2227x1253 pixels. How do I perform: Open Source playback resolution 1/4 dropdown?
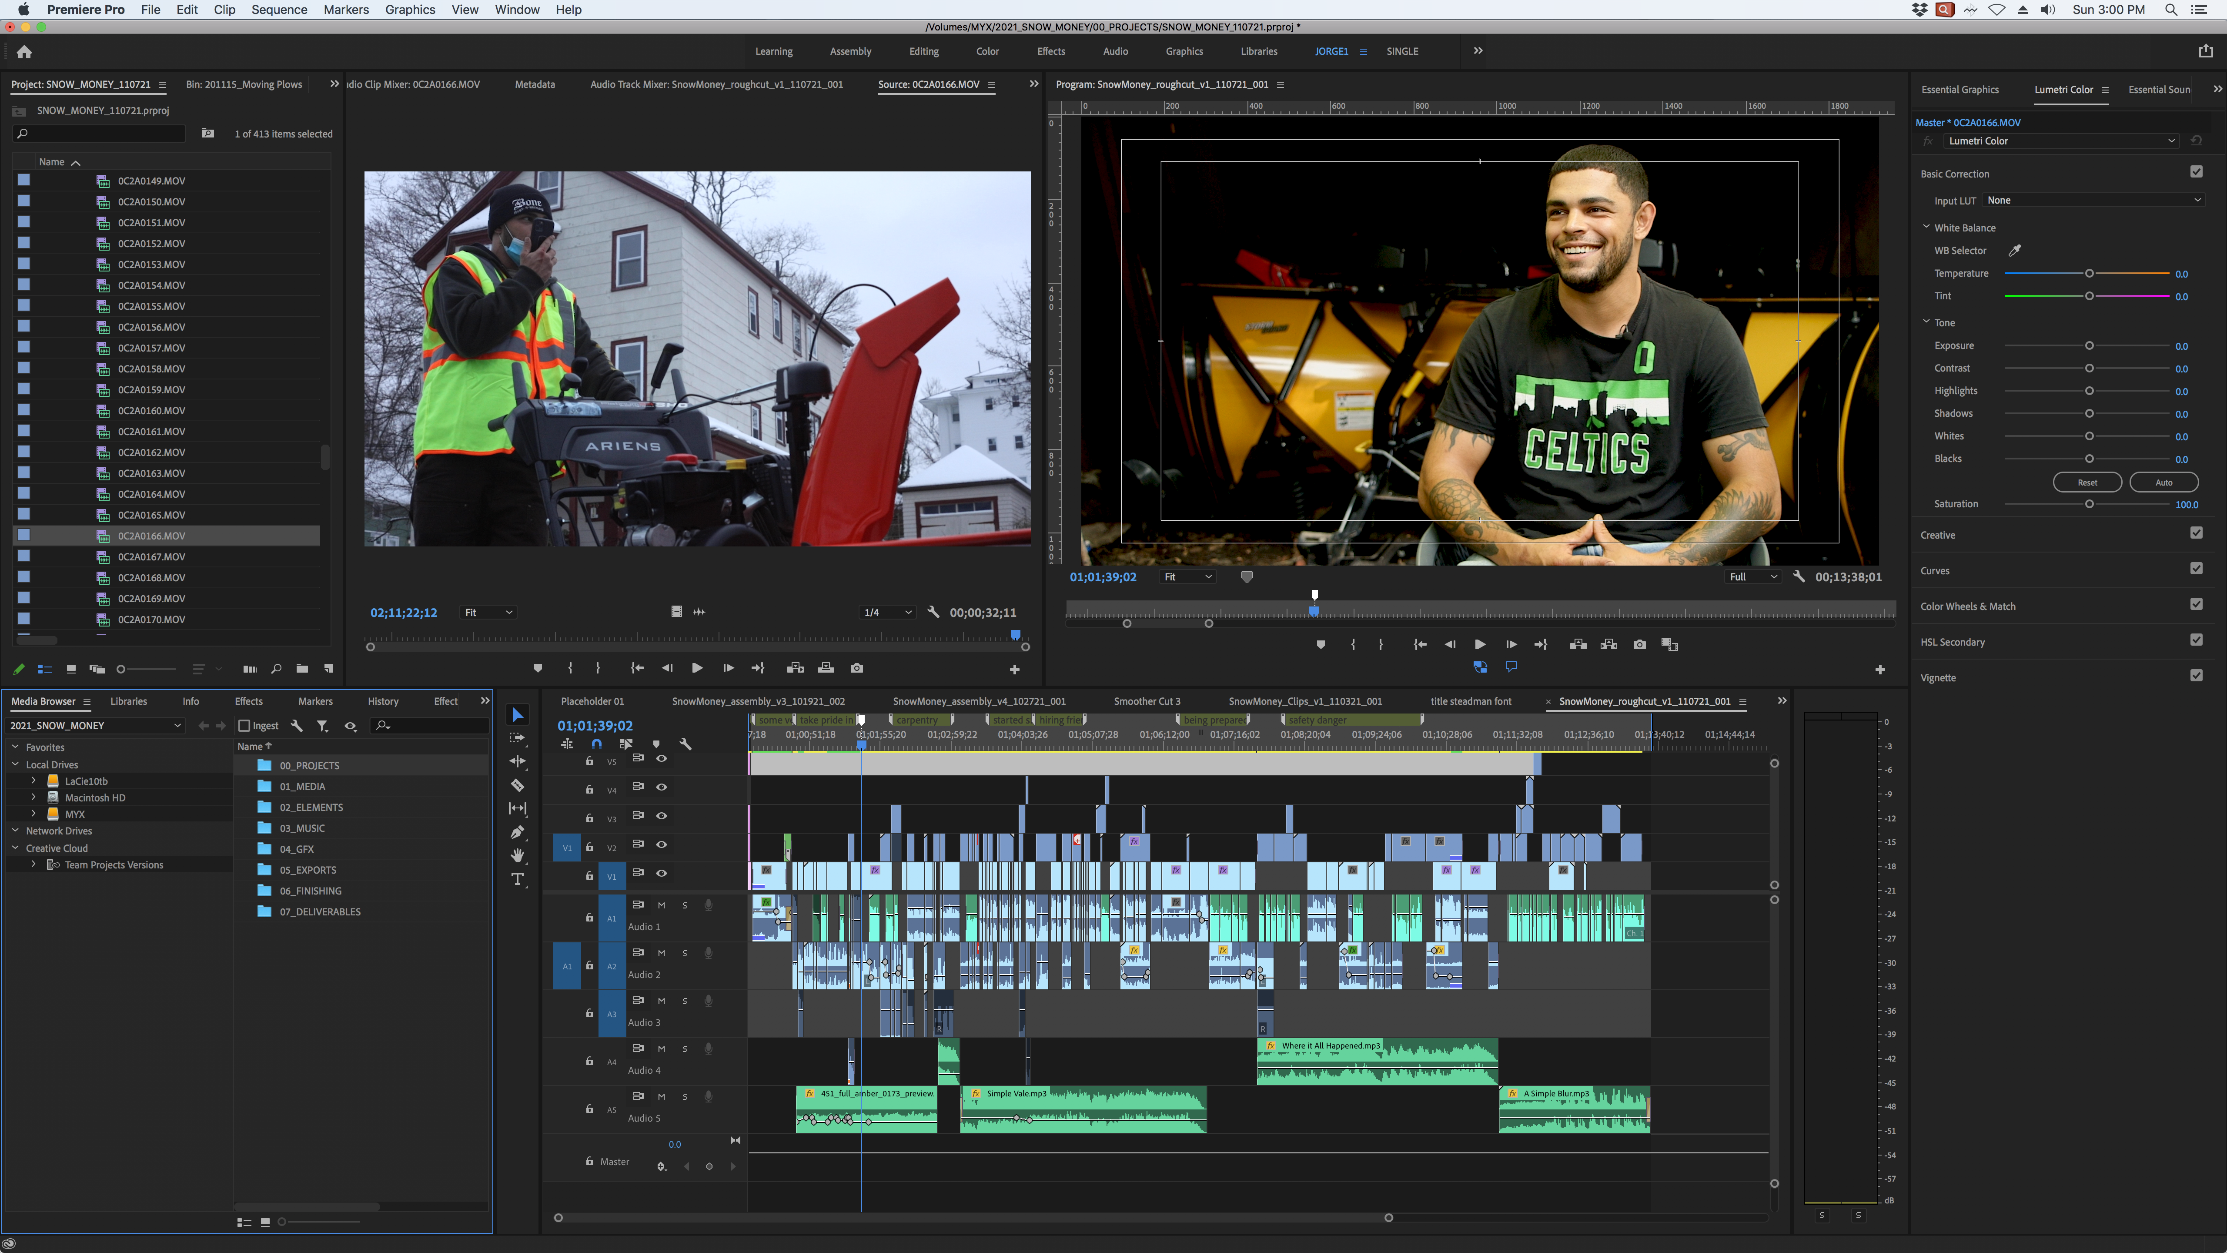tap(887, 613)
